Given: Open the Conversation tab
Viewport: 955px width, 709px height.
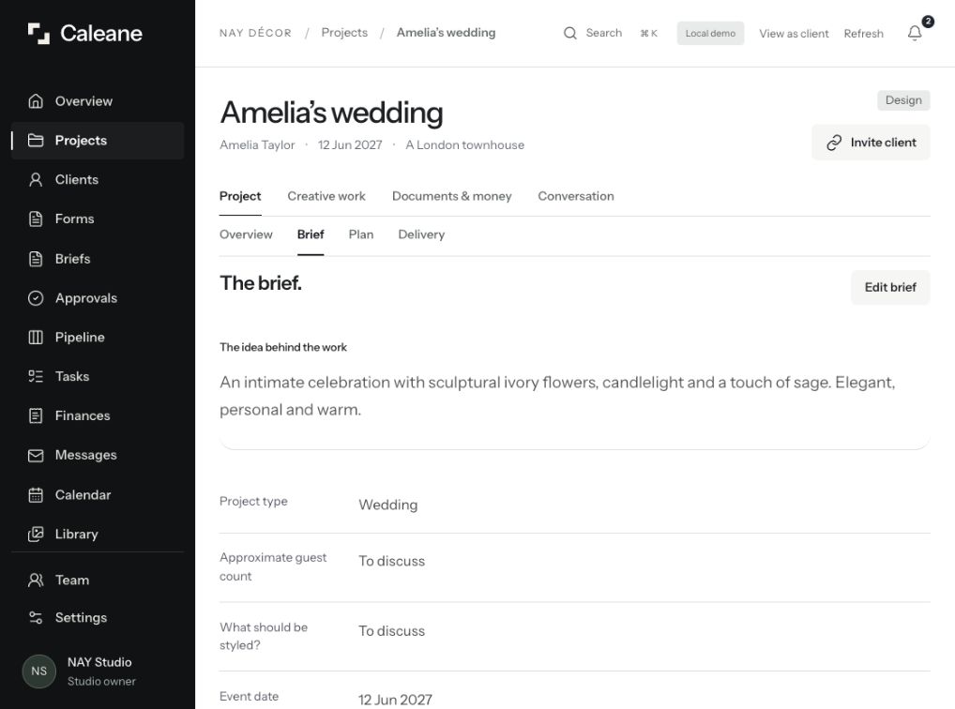Looking at the screenshot, I should click(x=576, y=196).
